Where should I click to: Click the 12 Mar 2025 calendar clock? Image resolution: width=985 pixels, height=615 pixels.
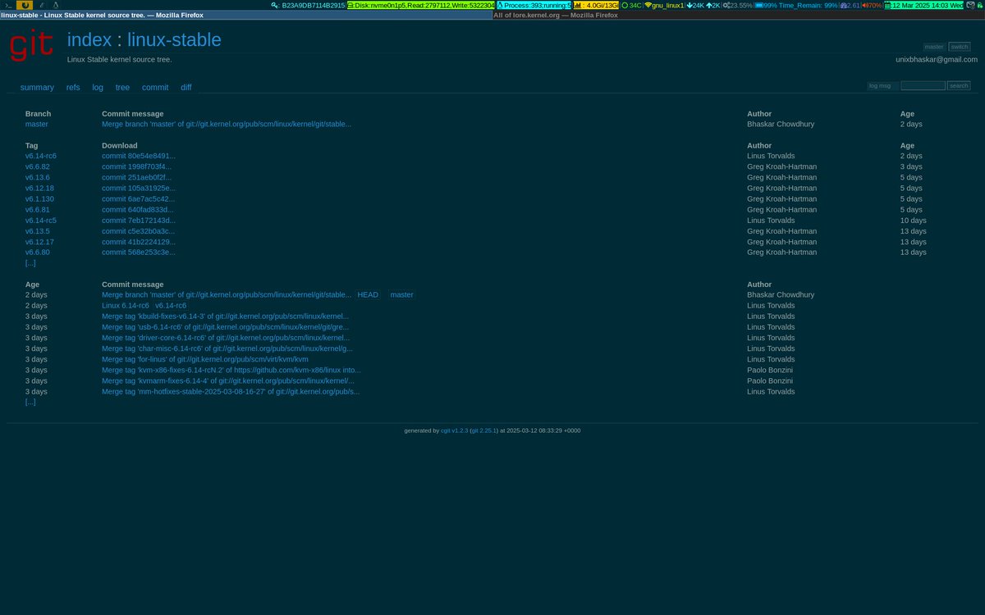923,5
